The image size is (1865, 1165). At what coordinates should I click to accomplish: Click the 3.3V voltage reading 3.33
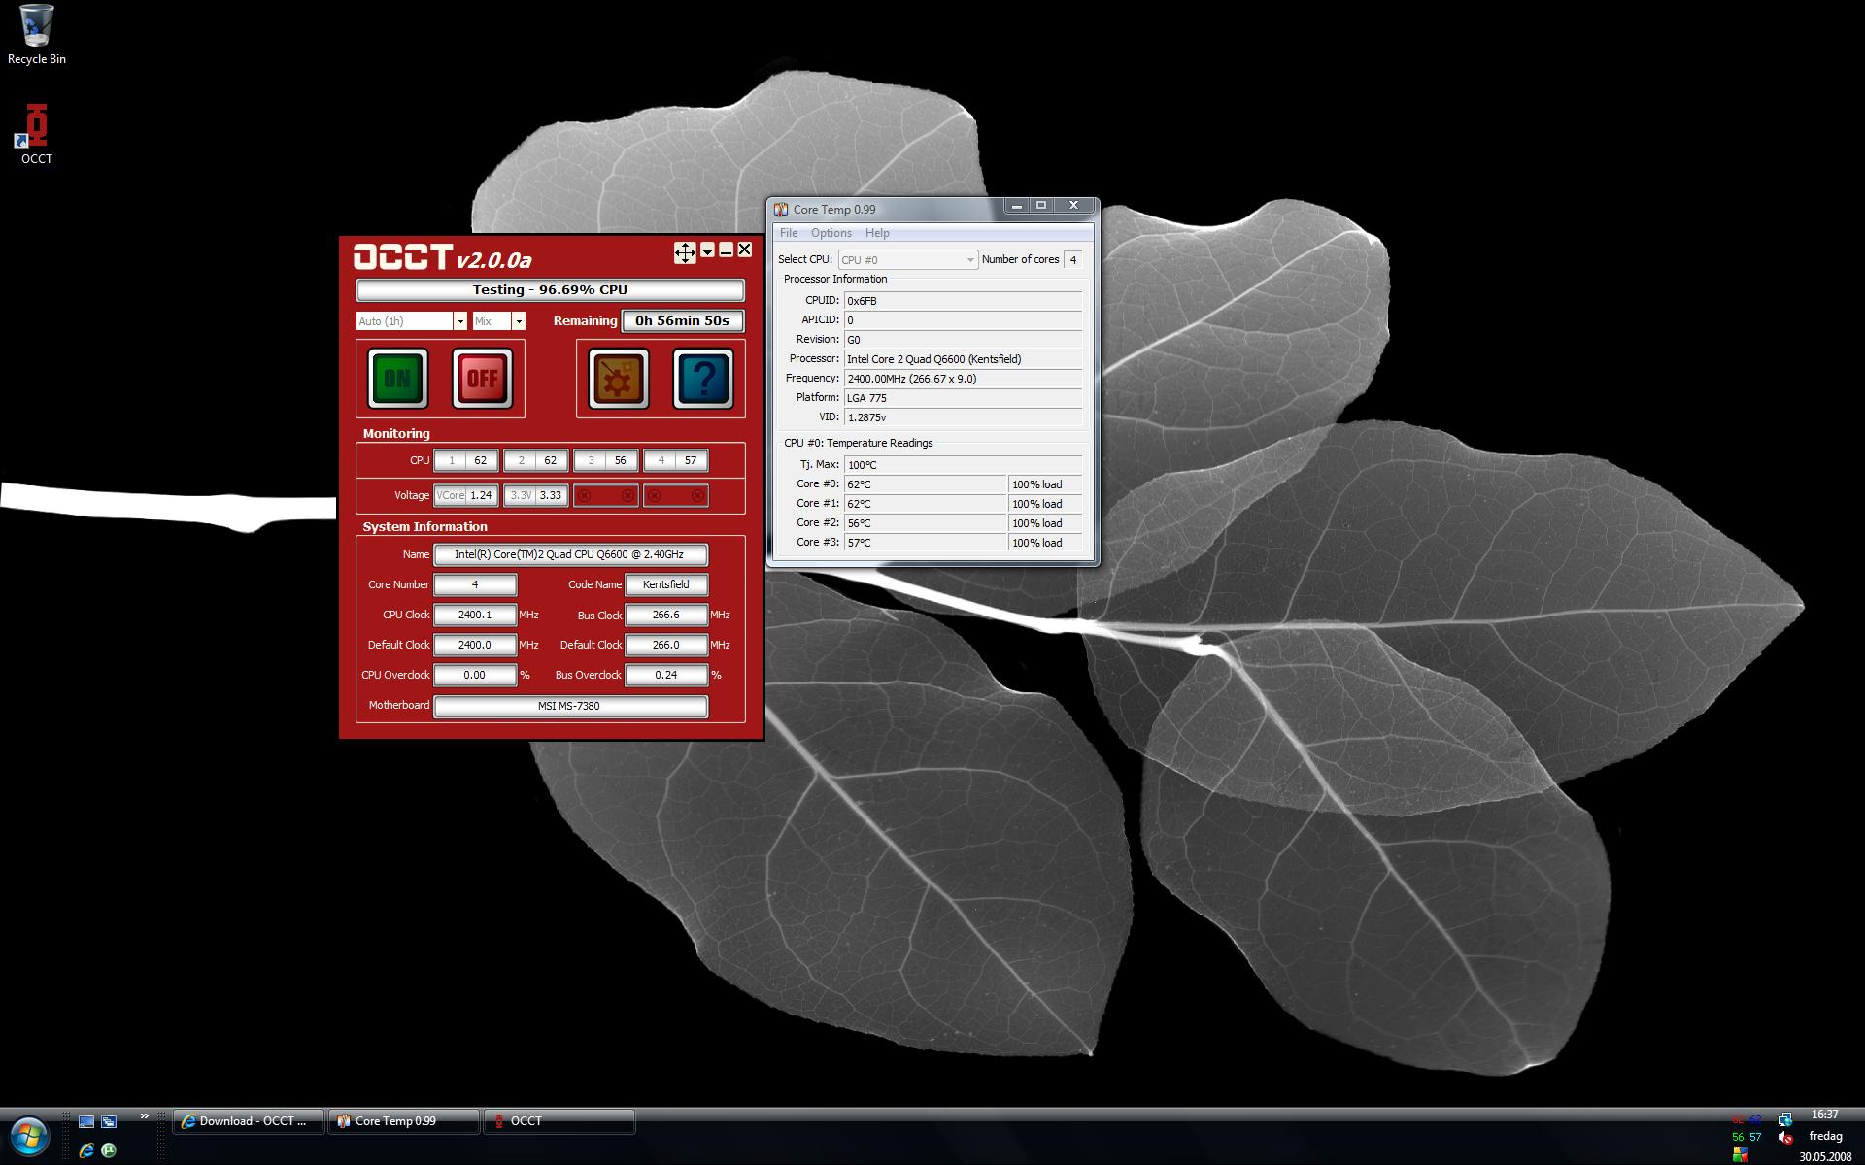point(536,495)
